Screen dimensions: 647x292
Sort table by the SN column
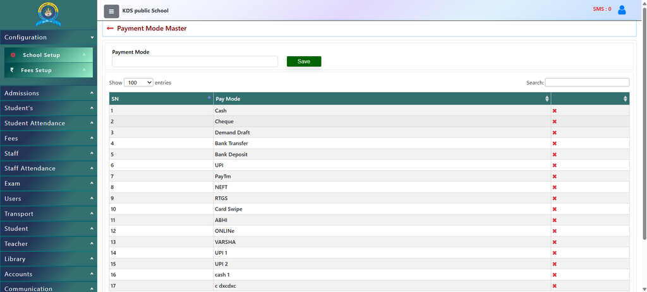161,99
